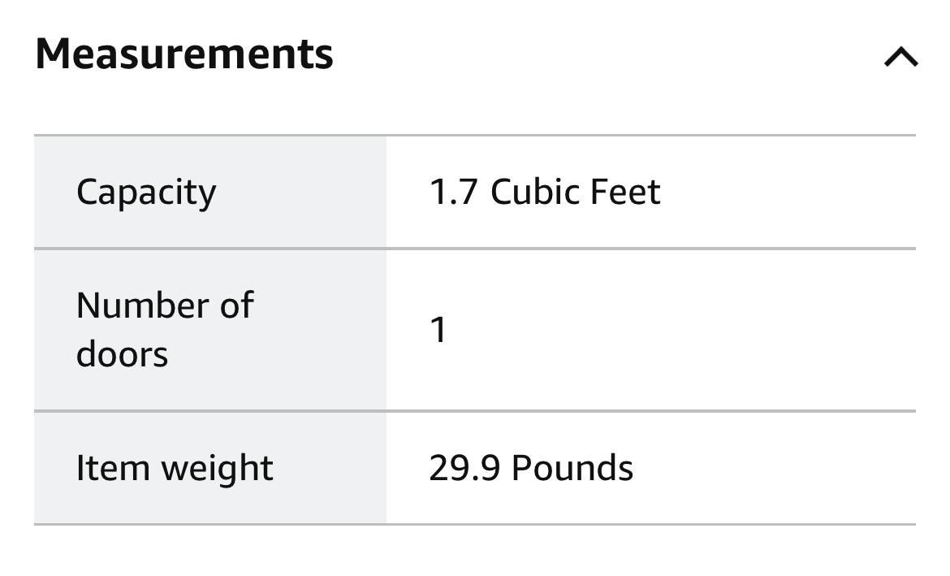Click divider line above the Capacity row
This screenshot has width=950, height=576.
coord(475,135)
